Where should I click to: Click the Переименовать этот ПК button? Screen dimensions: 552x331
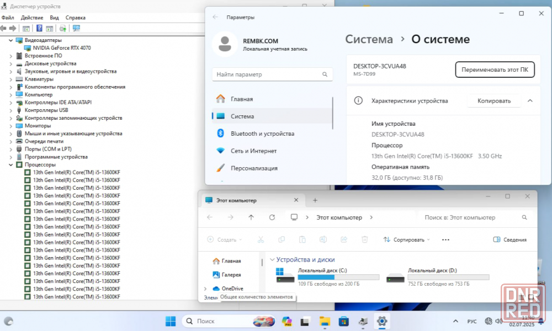tap(495, 70)
